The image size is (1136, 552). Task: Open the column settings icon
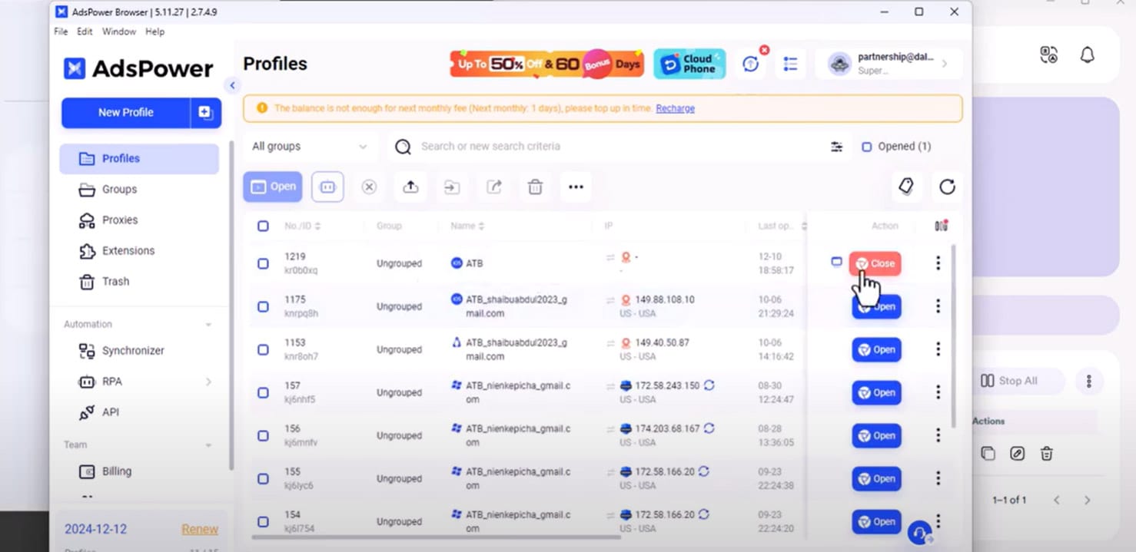(941, 226)
